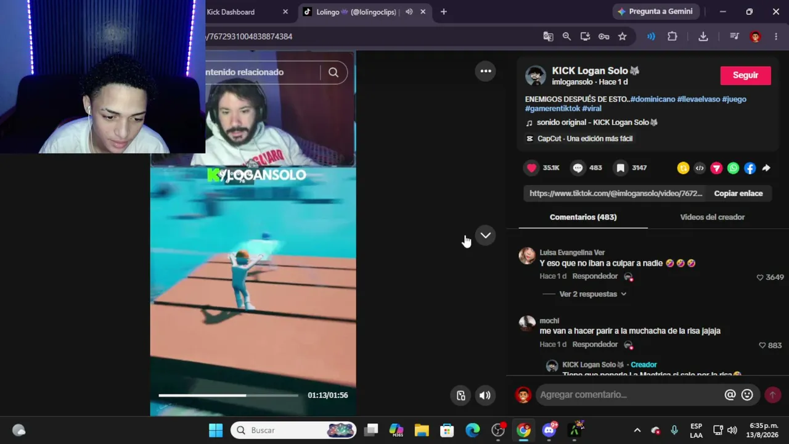This screenshot has height=444, width=789.
Task: Send to friends using the red paper-plane icon
Action: tap(716, 168)
